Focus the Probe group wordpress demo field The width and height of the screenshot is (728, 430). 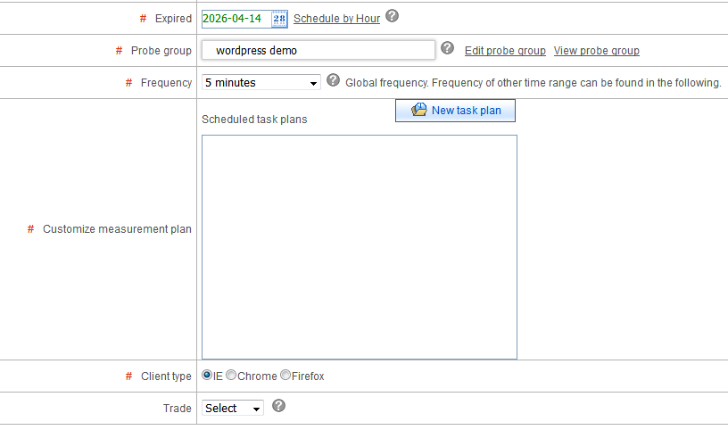318,51
